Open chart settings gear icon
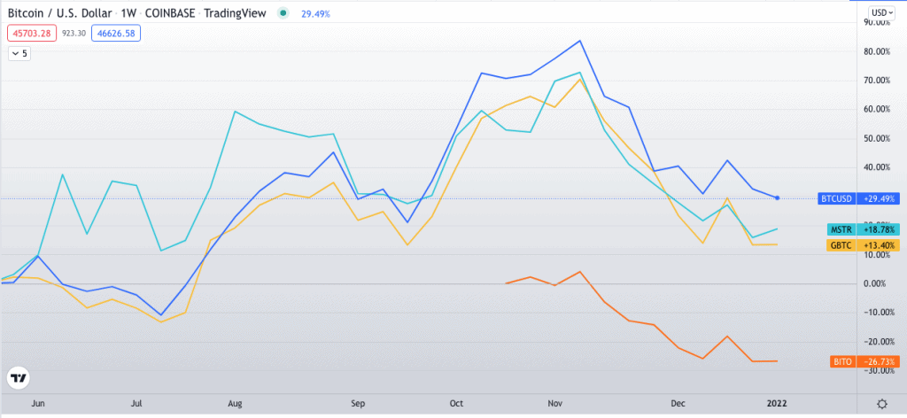 881,404
